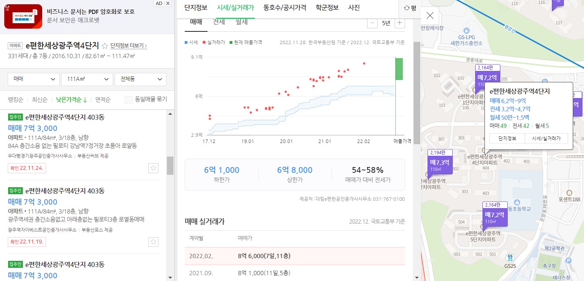Click 매매 6.2억~9억 text in popup
This screenshot has height=281, width=584.
(x=508, y=101)
